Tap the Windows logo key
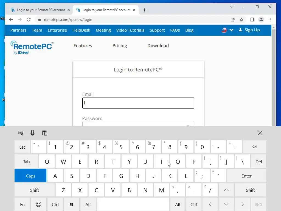281x211 pixels. pos(72,204)
